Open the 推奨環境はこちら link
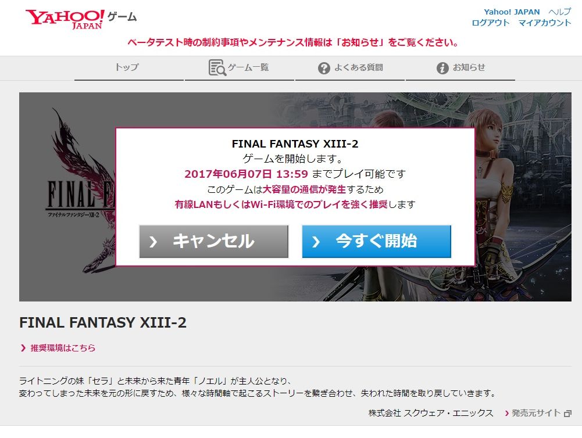The height and width of the screenshot is (438, 582). (63, 348)
